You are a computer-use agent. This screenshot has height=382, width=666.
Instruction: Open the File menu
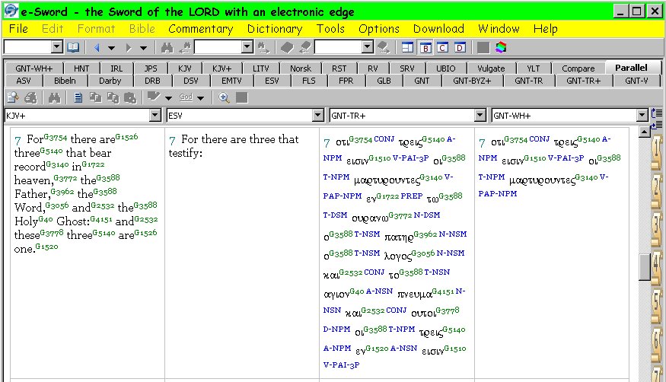tap(18, 28)
